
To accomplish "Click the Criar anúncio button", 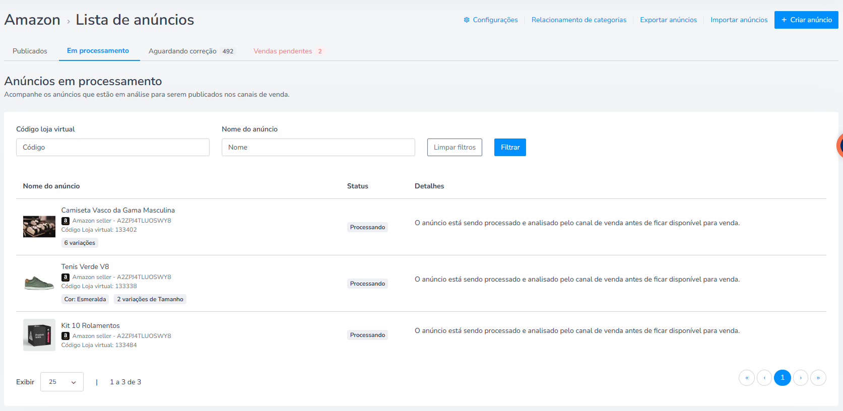I will click(x=806, y=20).
